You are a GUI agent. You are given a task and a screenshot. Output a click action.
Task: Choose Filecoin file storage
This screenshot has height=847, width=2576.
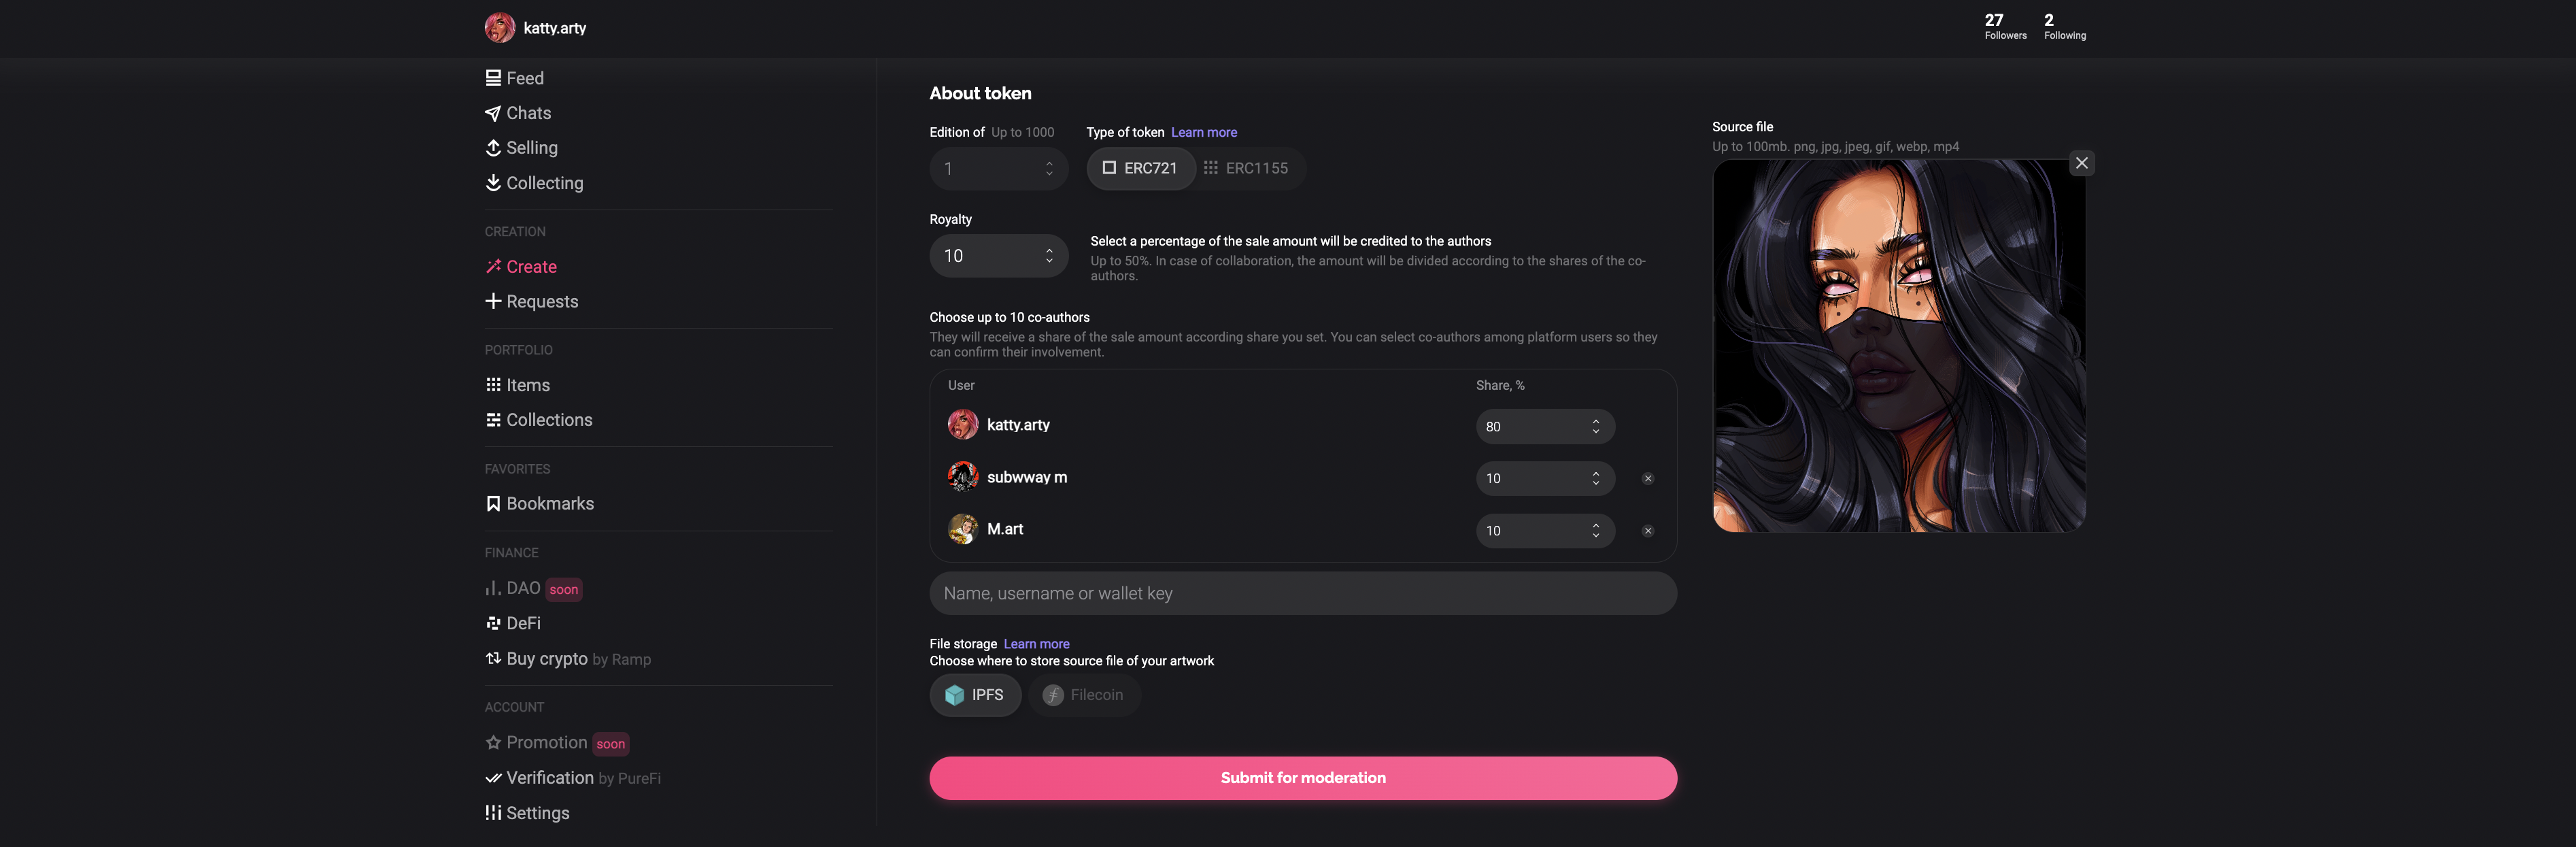(1084, 695)
